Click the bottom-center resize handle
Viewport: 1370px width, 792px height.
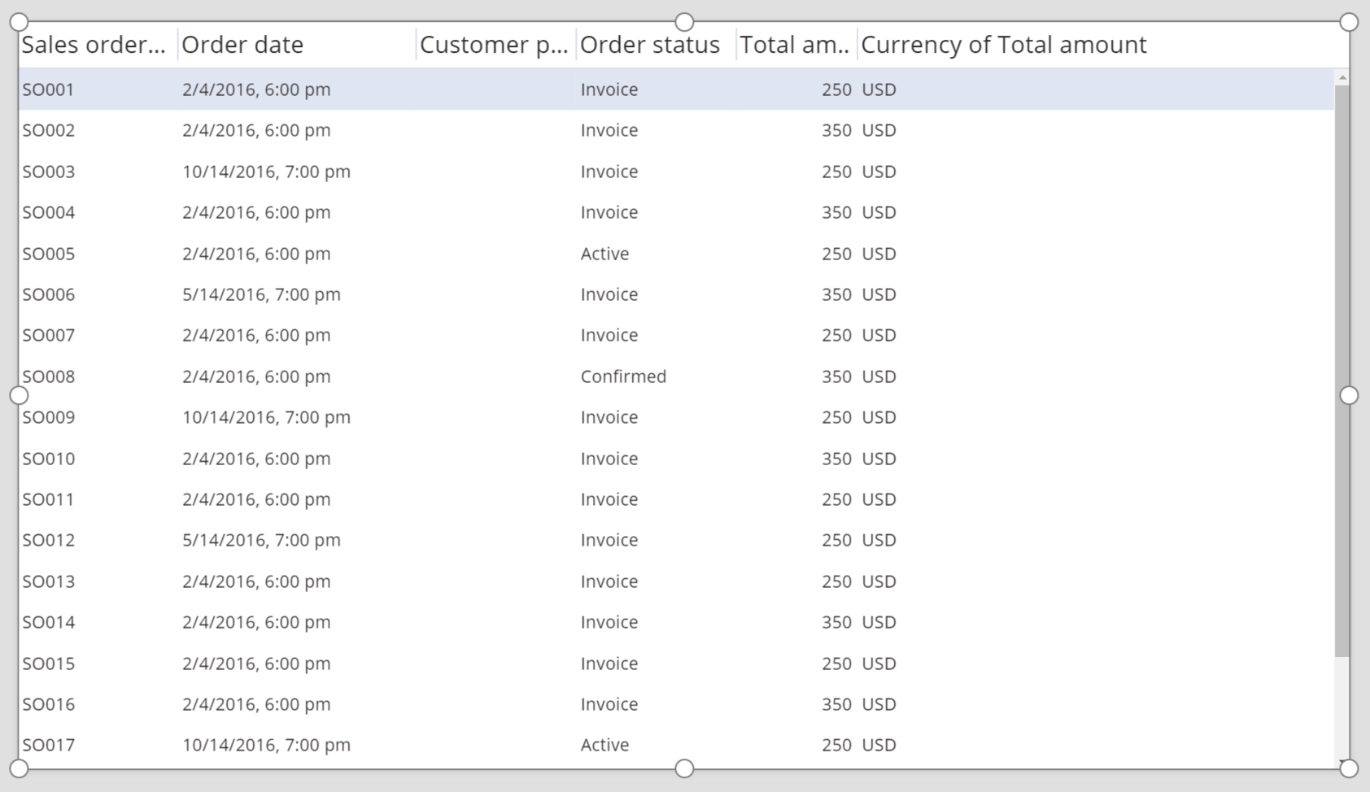click(x=684, y=768)
